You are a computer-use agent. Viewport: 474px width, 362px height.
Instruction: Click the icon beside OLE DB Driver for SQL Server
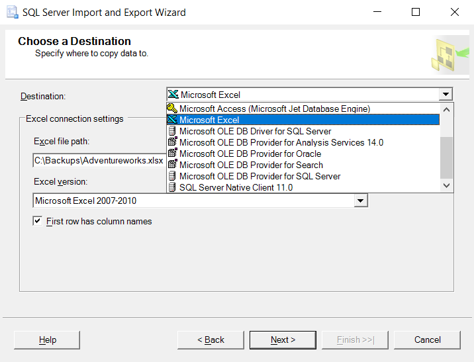point(172,131)
